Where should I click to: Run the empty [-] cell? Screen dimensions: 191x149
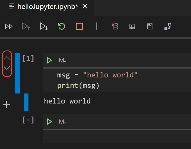pos(49,122)
